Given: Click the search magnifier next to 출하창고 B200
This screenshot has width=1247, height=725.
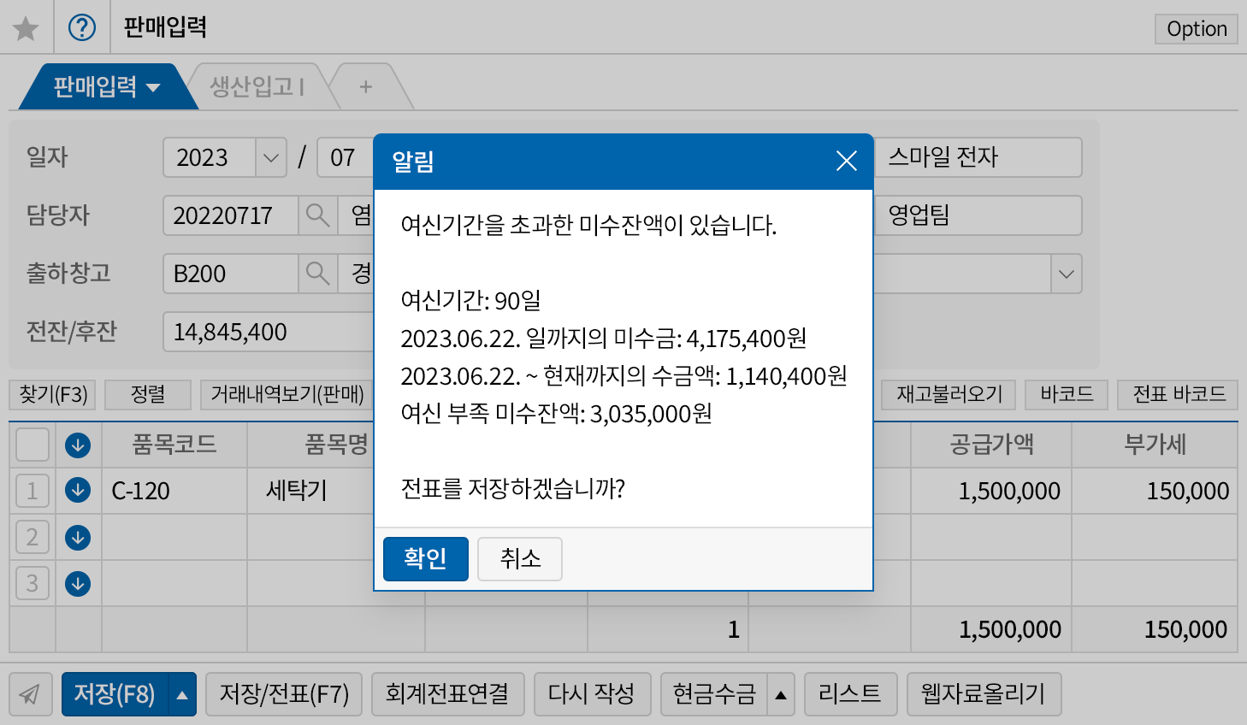Looking at the screenshot, I should click(317, 274).
